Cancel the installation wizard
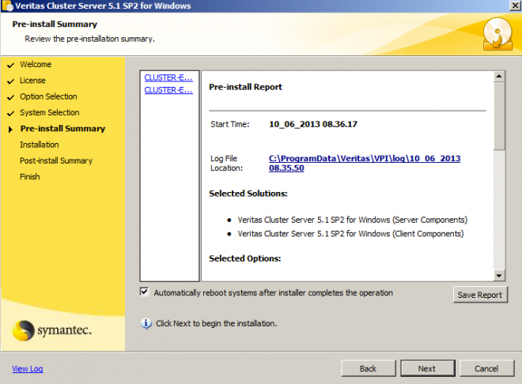The width and height of the screenshot is (522, 384). tap(486, 368)
